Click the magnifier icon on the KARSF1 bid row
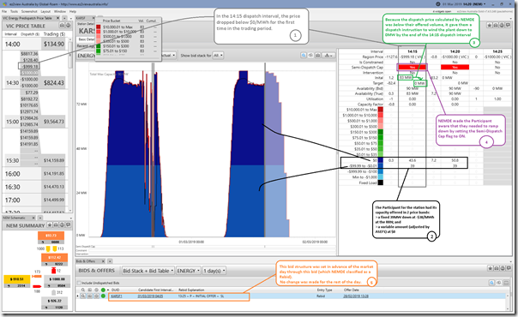The image size is (518, 317). tap(83, 296)
